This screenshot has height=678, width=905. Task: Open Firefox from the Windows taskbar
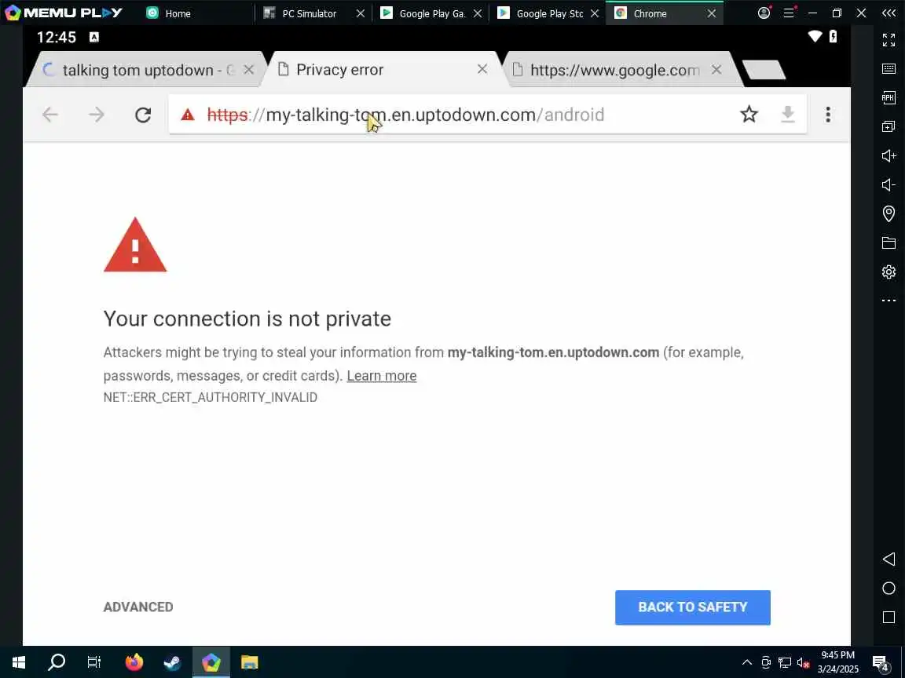(x=134, y=662)
